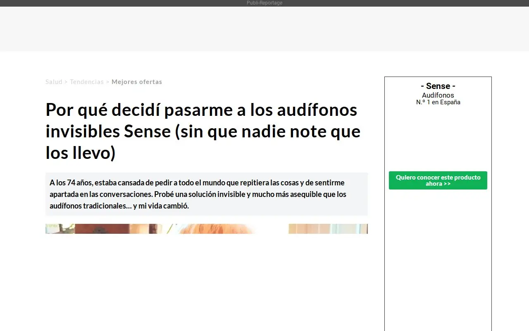The width and height of the screenshot is (529, 331).
Task: Click the article photo below the intro
Action: (x=207, y=229)
